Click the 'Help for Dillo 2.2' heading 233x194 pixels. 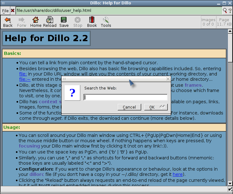coord(46,38)
